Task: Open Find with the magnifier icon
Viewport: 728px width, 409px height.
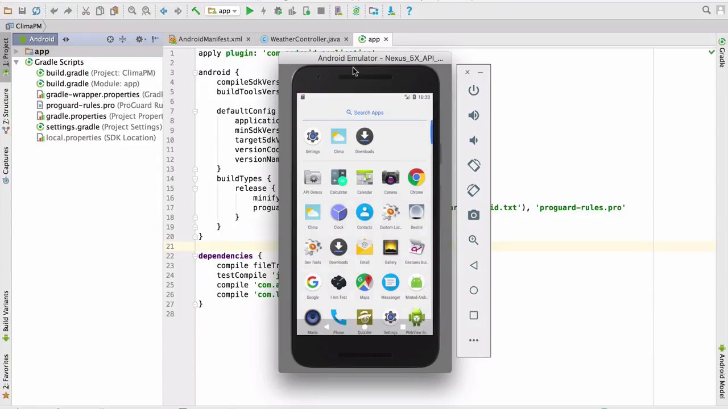Action: click(x=132, y=11)
